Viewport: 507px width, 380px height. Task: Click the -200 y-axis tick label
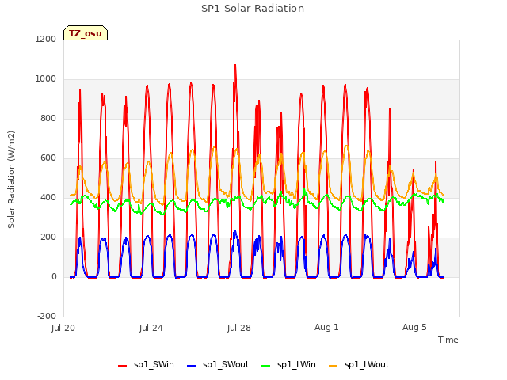[x=47, y=316]
